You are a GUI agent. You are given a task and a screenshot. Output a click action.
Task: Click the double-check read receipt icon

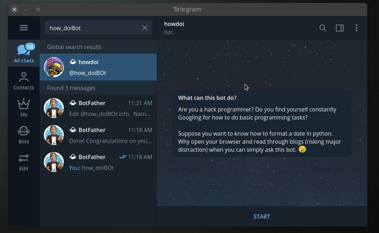[123, 157]
